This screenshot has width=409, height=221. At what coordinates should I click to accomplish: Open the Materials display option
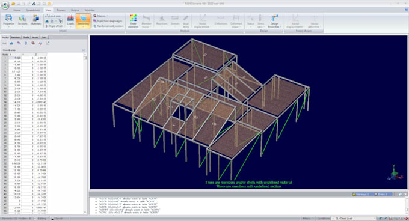35,21
